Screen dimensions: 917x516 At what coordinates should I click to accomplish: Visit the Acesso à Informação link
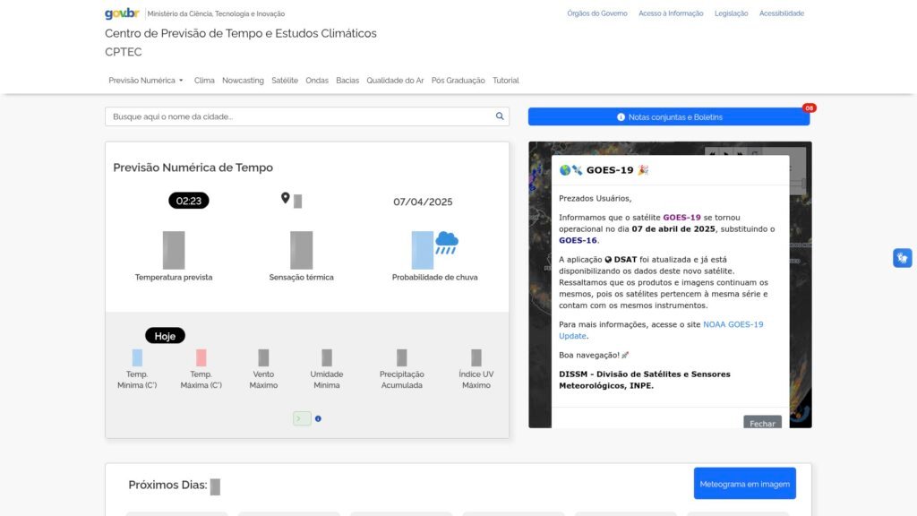[671, 13]
